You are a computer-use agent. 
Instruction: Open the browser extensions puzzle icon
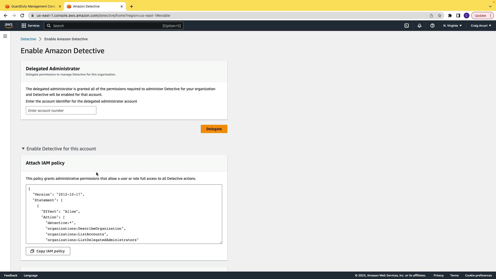coord(450,16)
